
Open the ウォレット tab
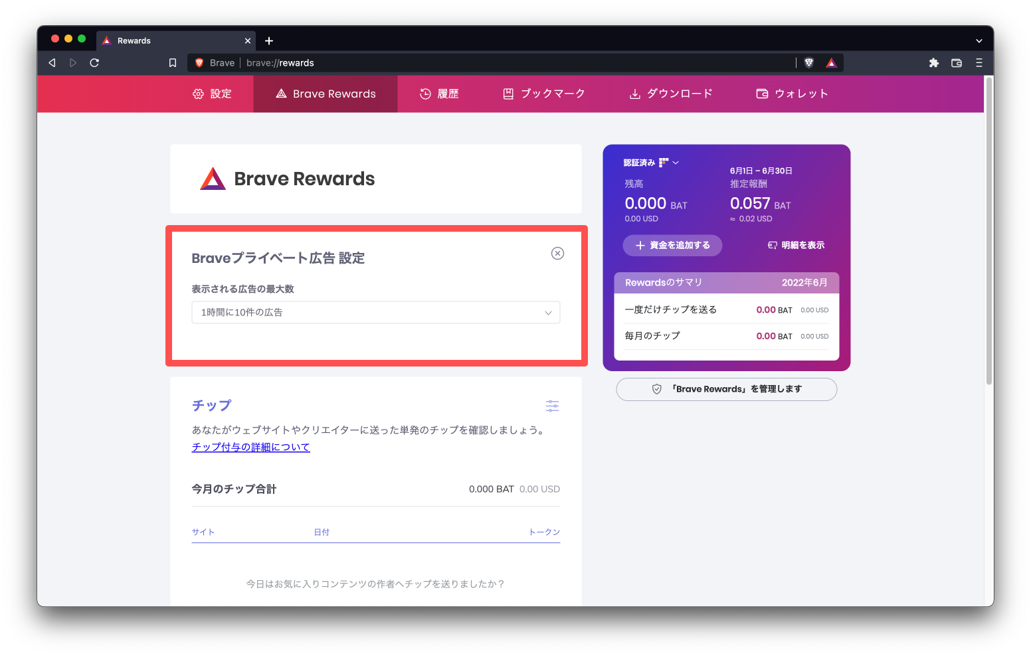coord(792,94)
